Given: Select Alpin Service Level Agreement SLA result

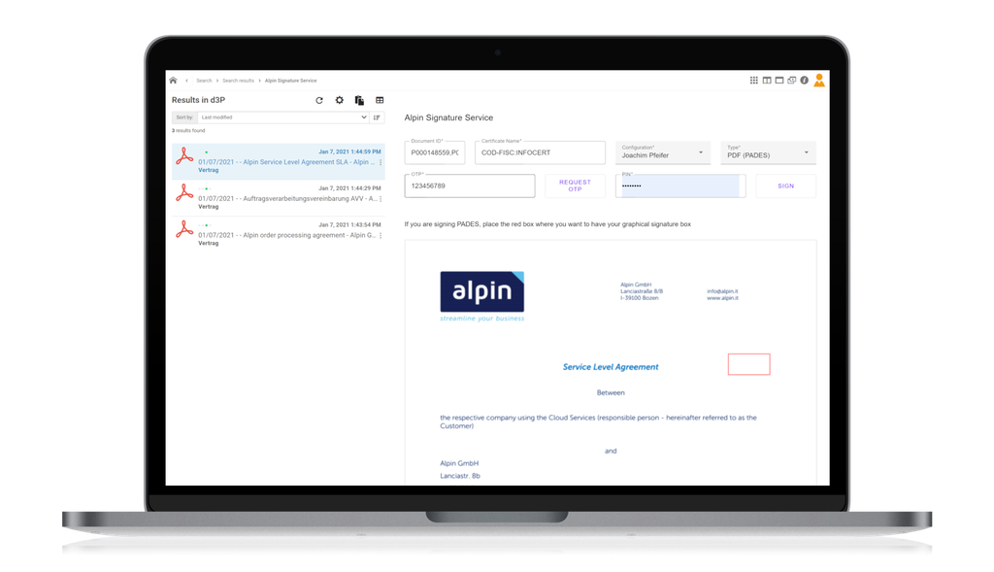Looking at the screenshot, I should pyautogui.click(x=279, y=161).
